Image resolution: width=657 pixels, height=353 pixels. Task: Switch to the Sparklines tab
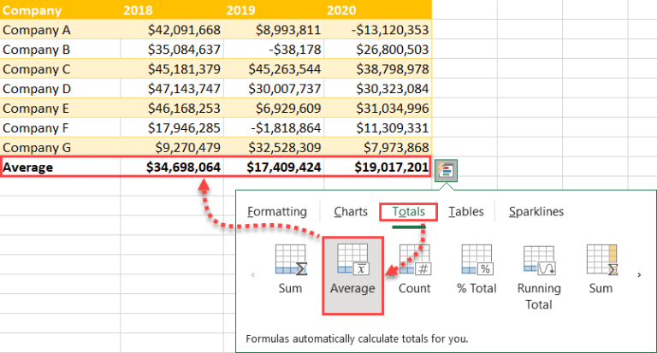536,211
